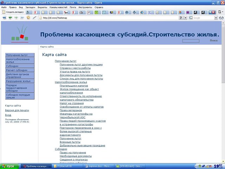Expand the Google search engine dropdown

pos(216,18)
